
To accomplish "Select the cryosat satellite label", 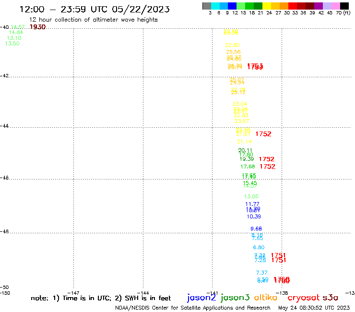I will click(x=304, y=298).
